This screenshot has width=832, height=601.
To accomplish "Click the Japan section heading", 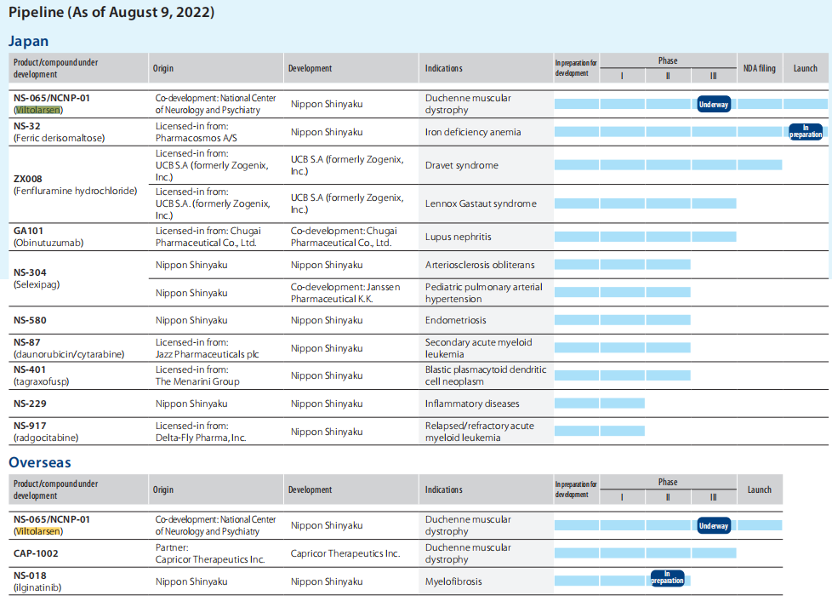I will 28,41.
